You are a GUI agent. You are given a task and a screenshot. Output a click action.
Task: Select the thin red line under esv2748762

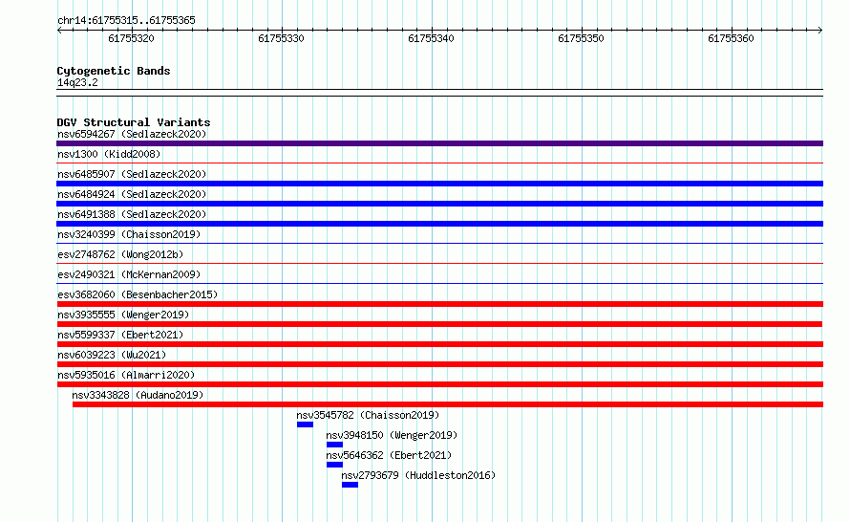click(x=439, y=263)
